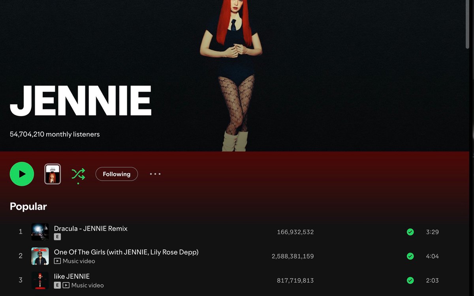Select Dracula - JENNIE Remix track title
Viewport: 474px width, 296px height.
point(91,229)
